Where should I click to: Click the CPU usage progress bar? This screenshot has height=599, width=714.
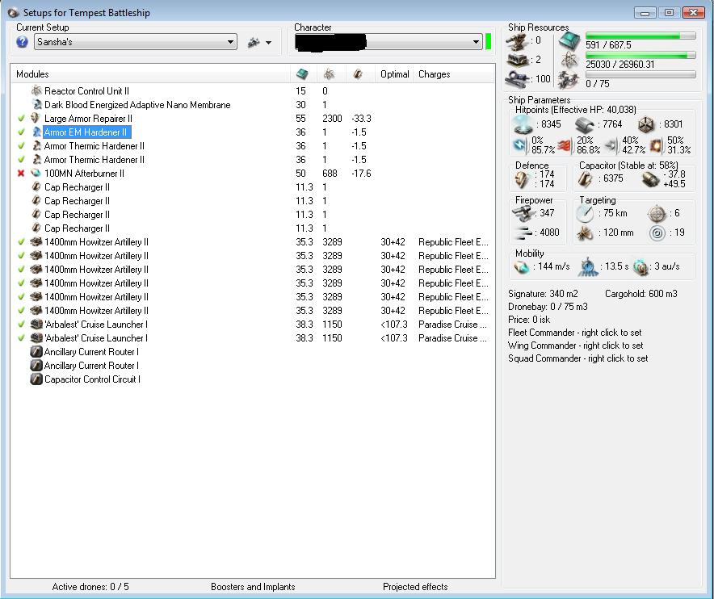(640, 36)
